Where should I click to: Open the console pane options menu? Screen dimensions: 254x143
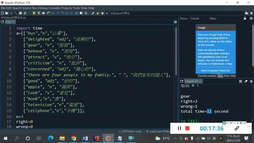pos(251,81)
